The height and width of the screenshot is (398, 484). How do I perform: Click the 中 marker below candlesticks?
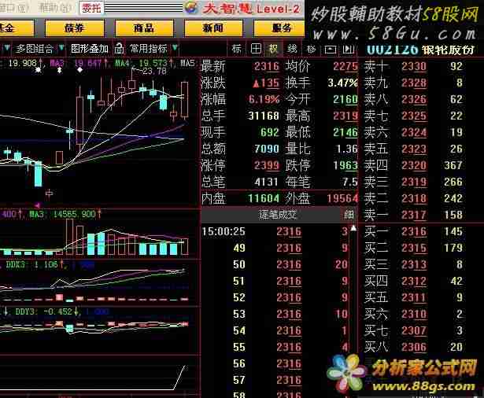(x=49, y=193)
